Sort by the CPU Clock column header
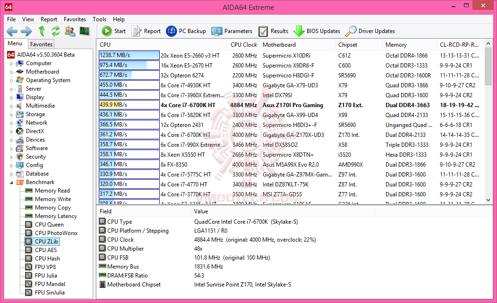 click(243, 45)
